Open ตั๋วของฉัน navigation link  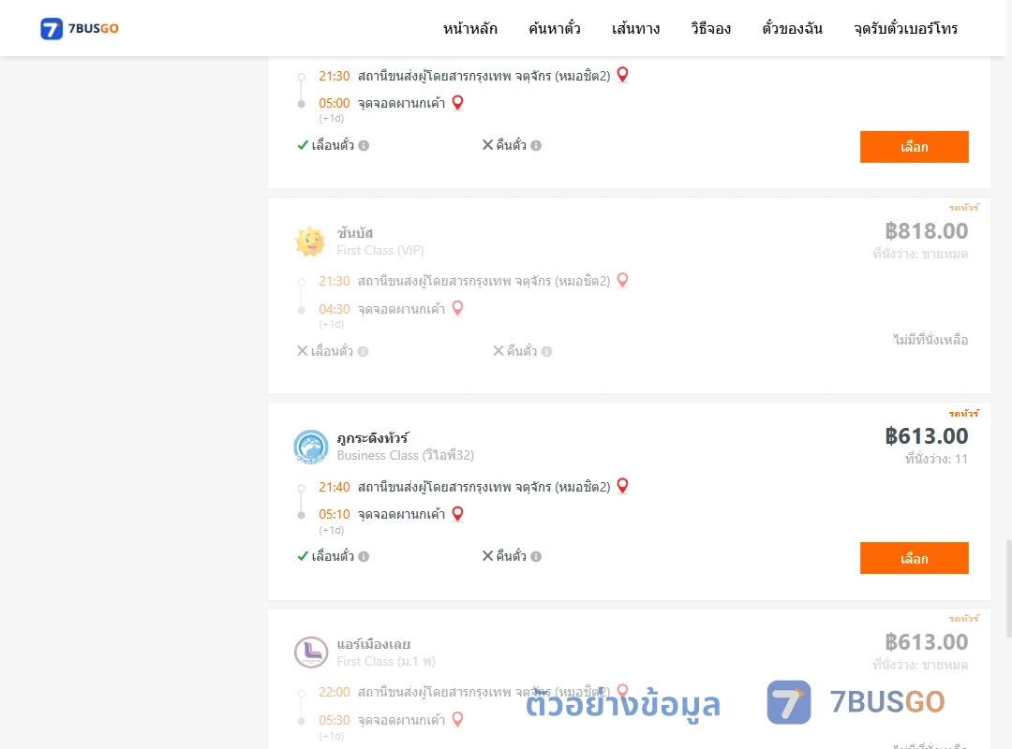tap(792, 28)
